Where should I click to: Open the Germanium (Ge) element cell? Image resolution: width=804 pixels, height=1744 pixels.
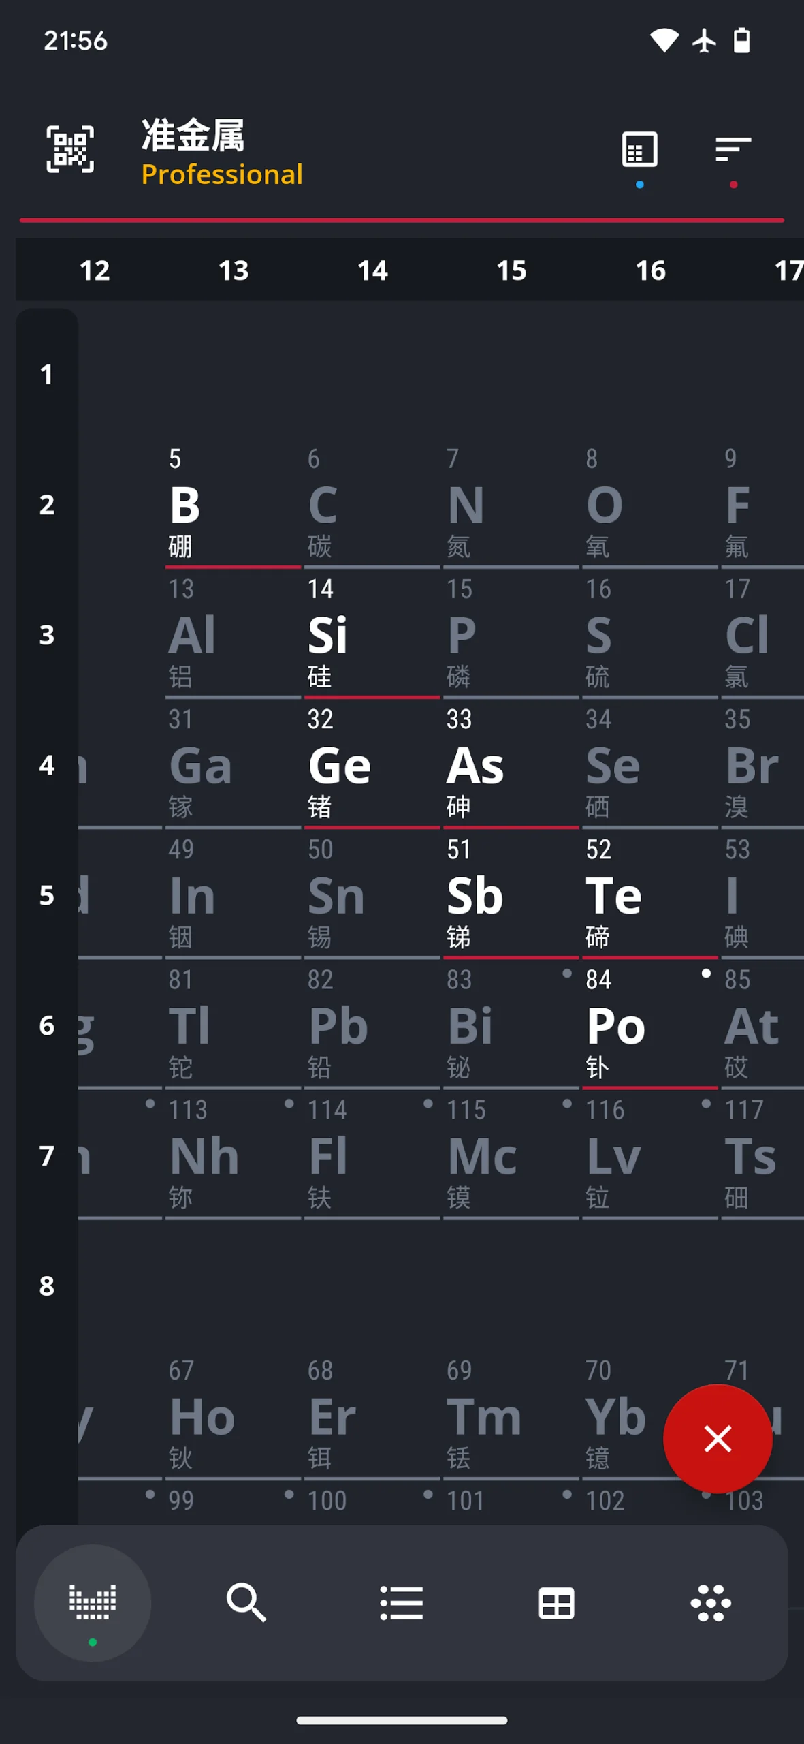click(x=371, y=766)
